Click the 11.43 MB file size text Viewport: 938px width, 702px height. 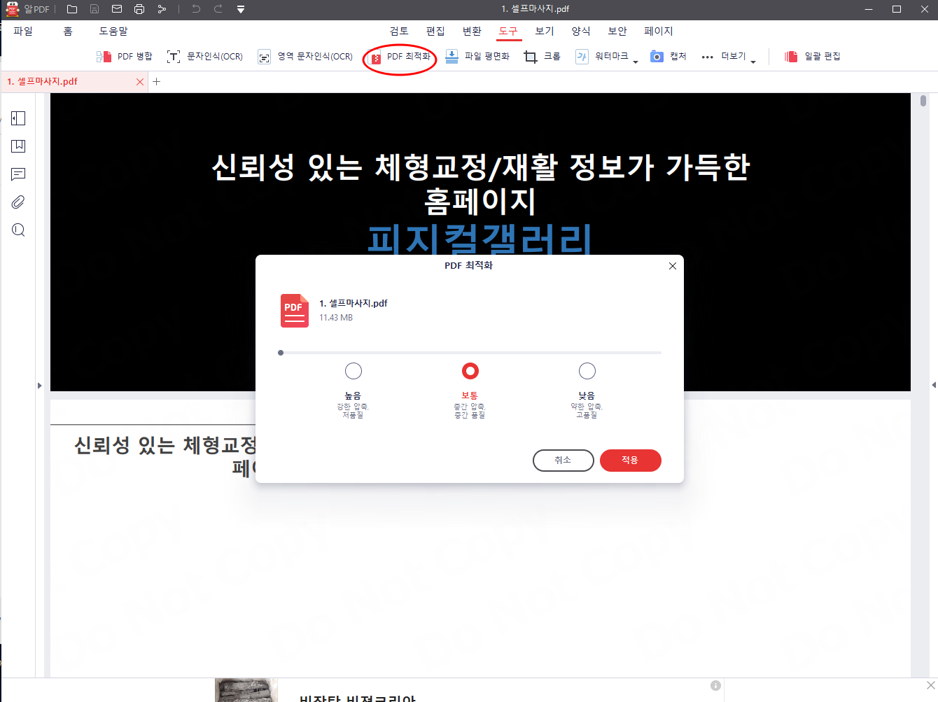[x=336, y=318]
